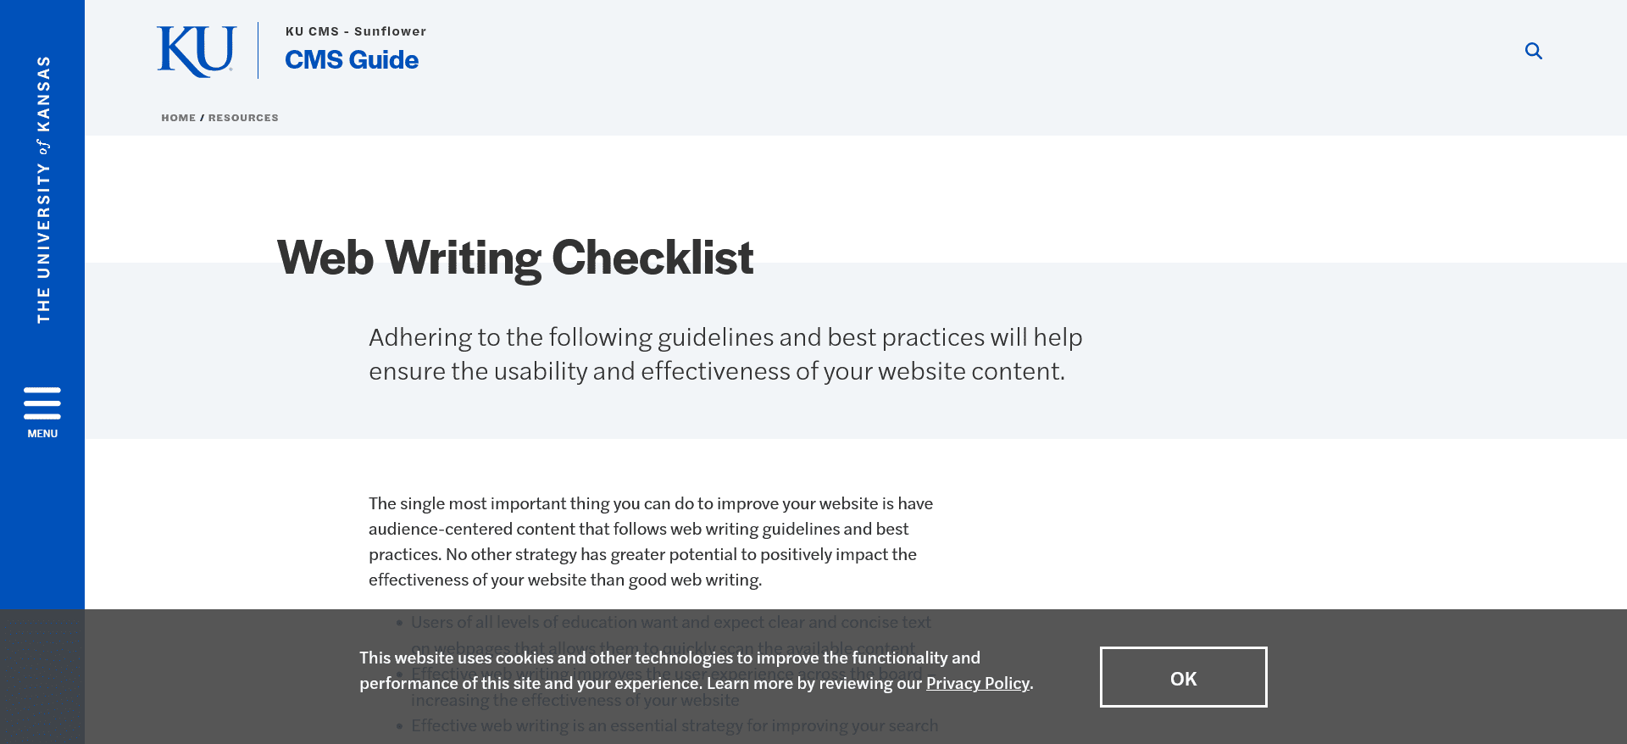
Task: Toggle the navigation menu via three lines icon
Action: (42, 404)
